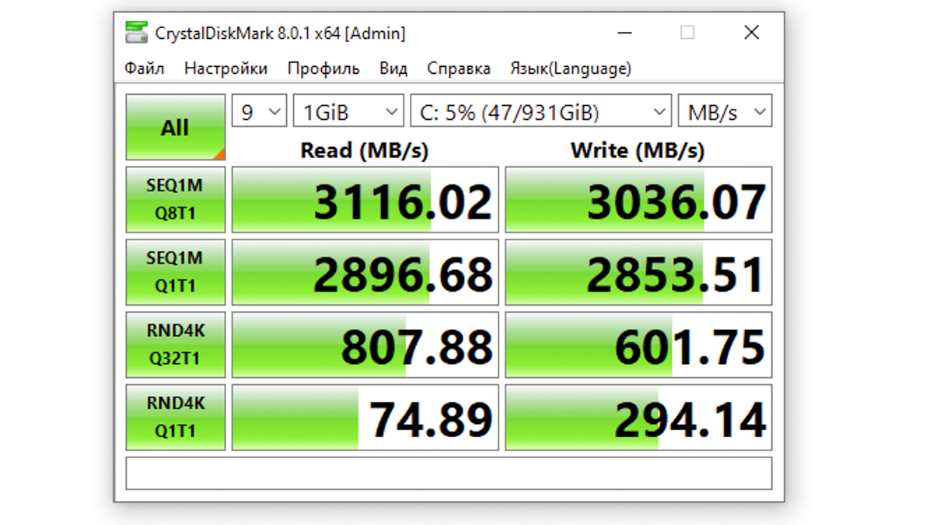933x525 pixels.
Task: Click the 2853.51 write result
Action: pos(639,272)
